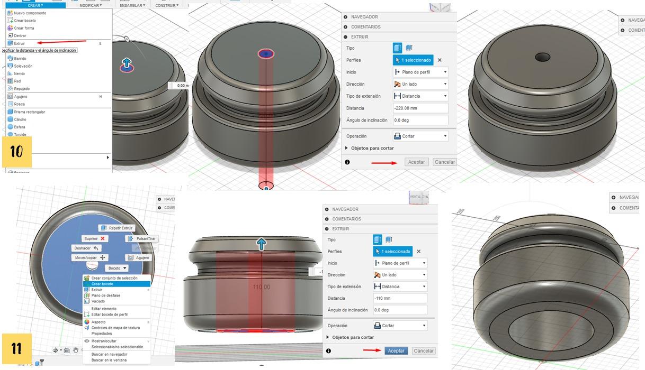Image resolution: width=645 pixels, height=370 pixels.
Task: Clear the Perfiles selection in lower panel
Action: (418, 252)
